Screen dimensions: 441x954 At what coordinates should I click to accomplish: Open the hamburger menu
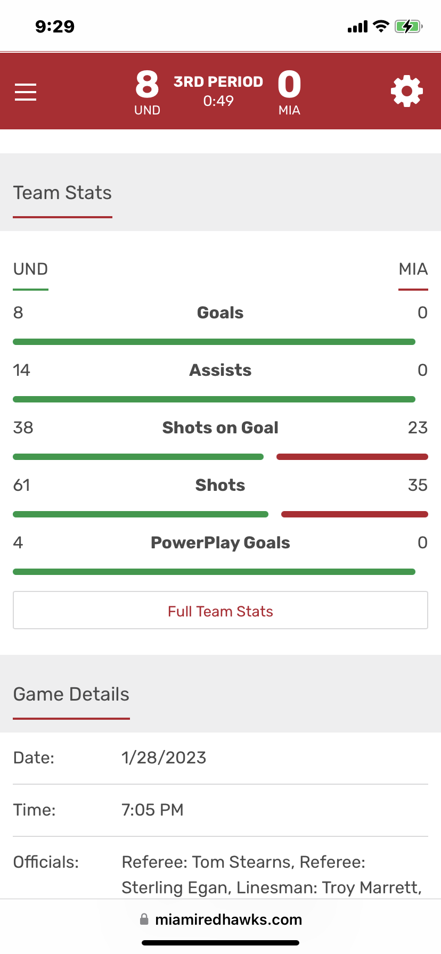(26, 92)
